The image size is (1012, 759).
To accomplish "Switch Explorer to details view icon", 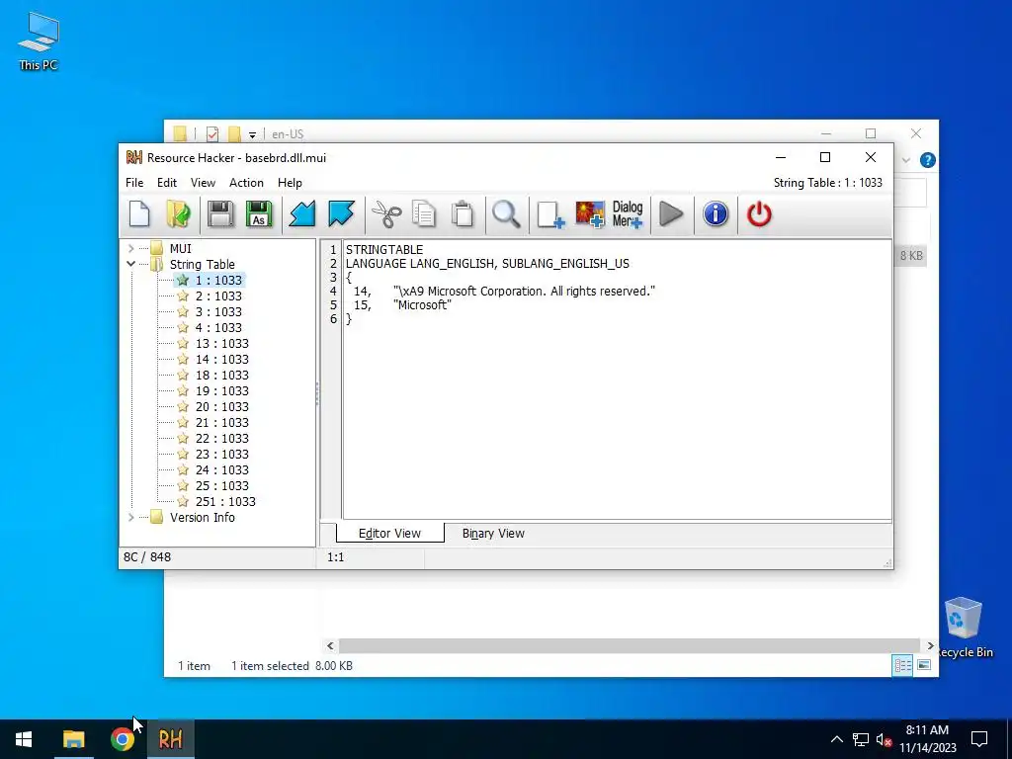I will [902, 665].
